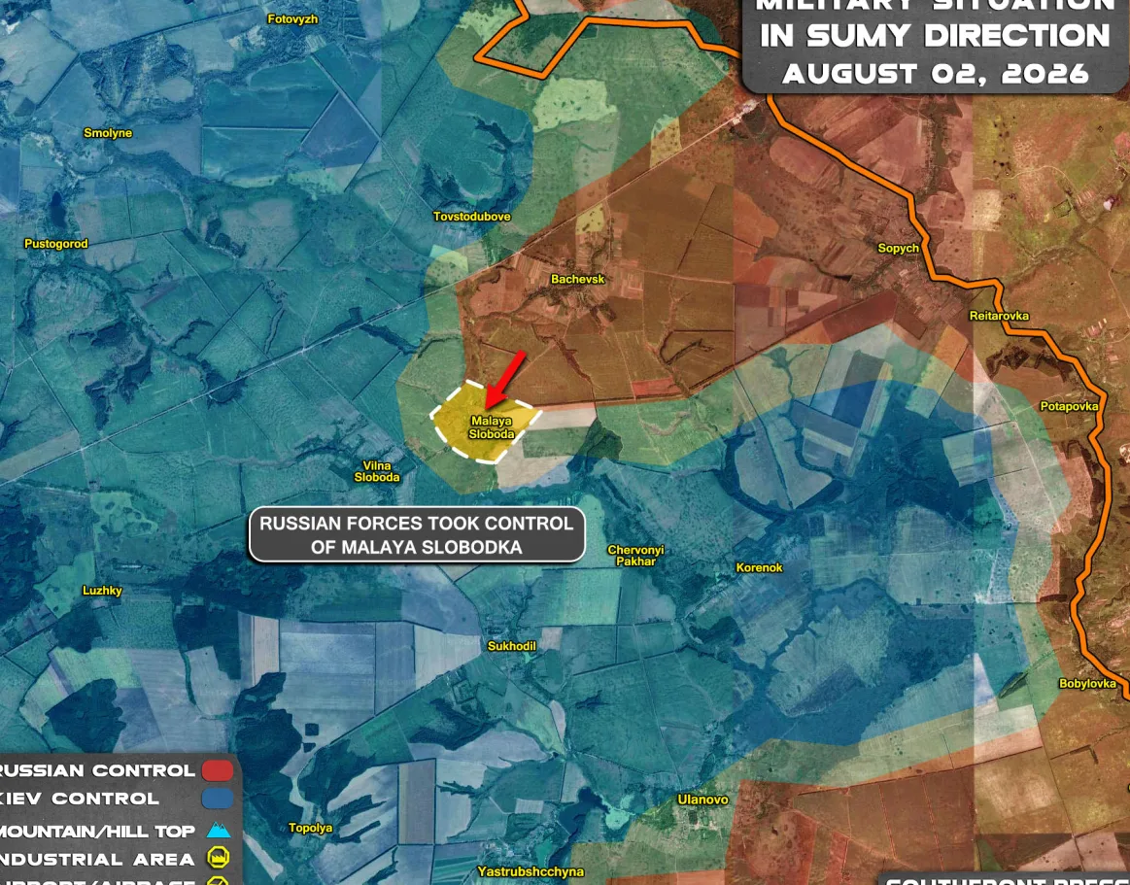Click the 'Bobylovka' map label

click(1087, 683)
